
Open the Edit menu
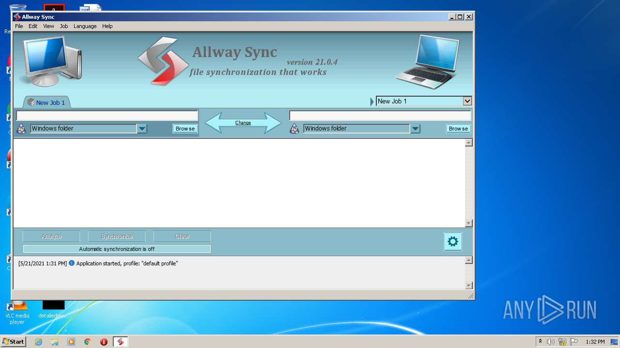click(x=33, y=26)
